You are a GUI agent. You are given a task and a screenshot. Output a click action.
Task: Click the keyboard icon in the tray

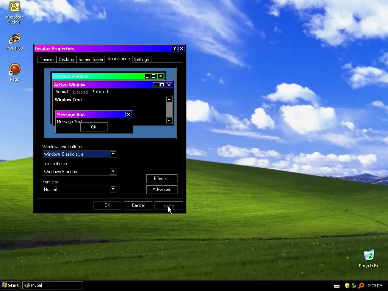pyautogui.click(x=337, y=286)
